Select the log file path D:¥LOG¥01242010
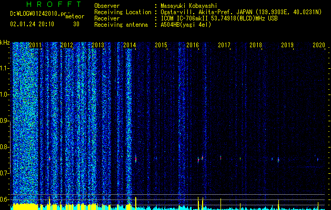 (x=38, y=14)
